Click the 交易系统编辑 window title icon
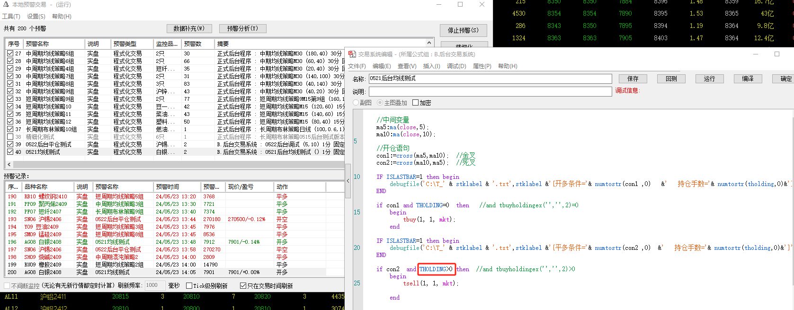This screenshot has height=310, width=794. [x=352, y=54]
